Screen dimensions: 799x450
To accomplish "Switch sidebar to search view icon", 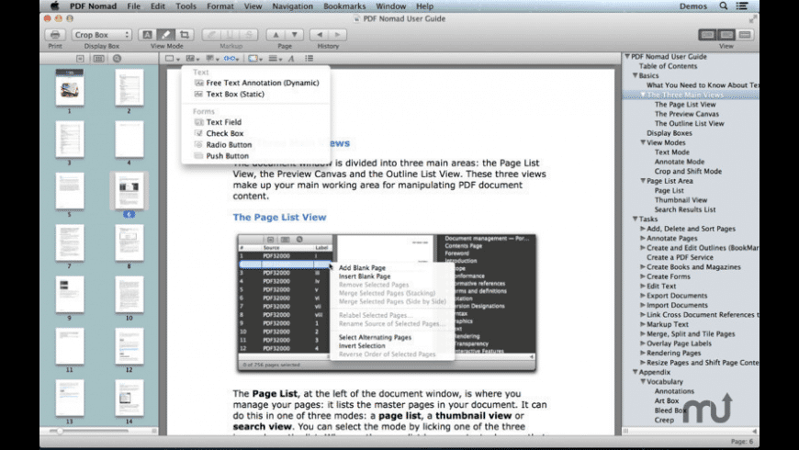I will [118, 59].
